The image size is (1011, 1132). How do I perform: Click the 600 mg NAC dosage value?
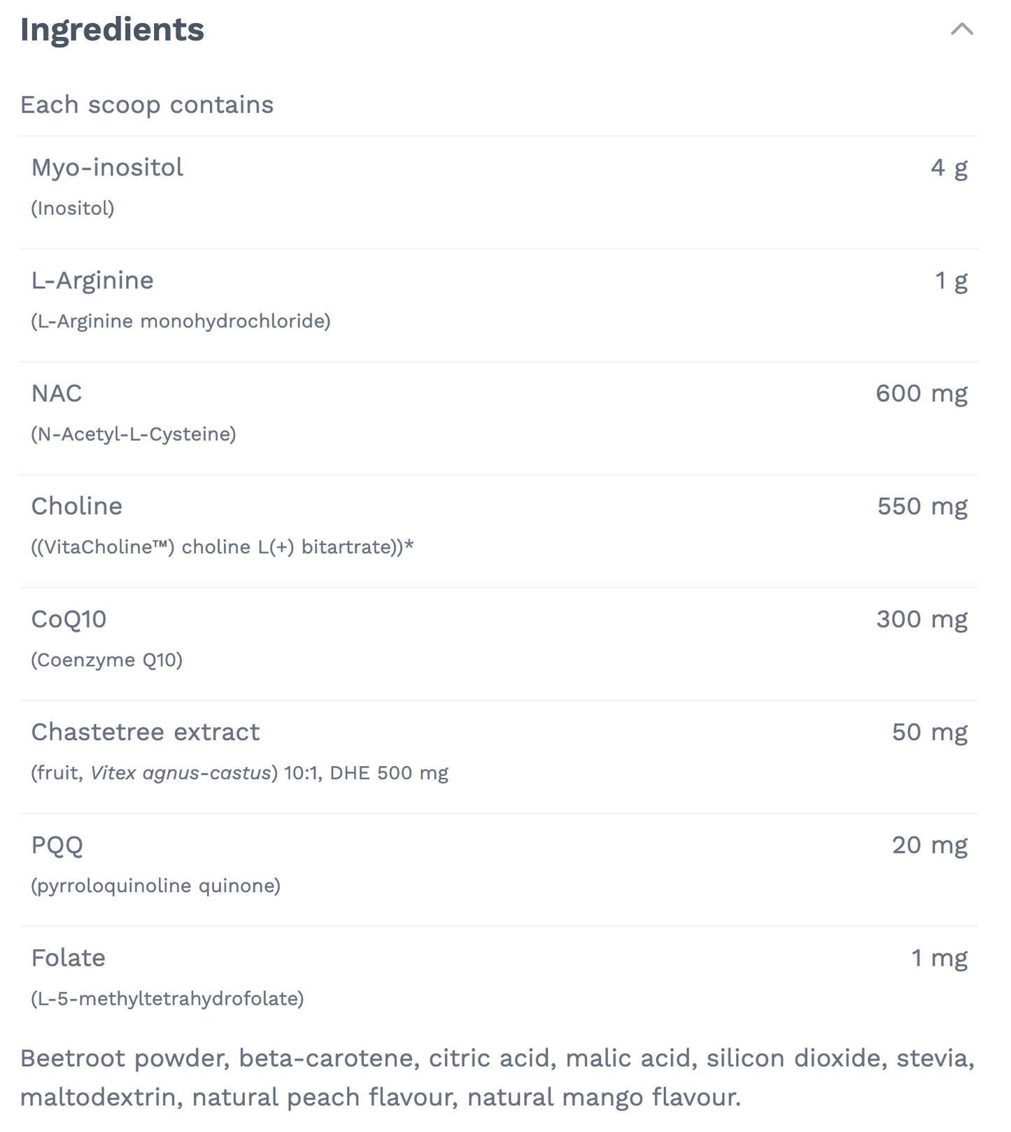coord(921,392)
